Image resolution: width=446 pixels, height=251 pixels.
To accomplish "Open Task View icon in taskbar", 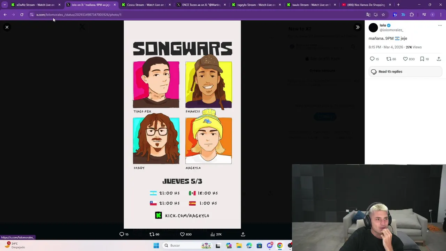I will 218,245.
